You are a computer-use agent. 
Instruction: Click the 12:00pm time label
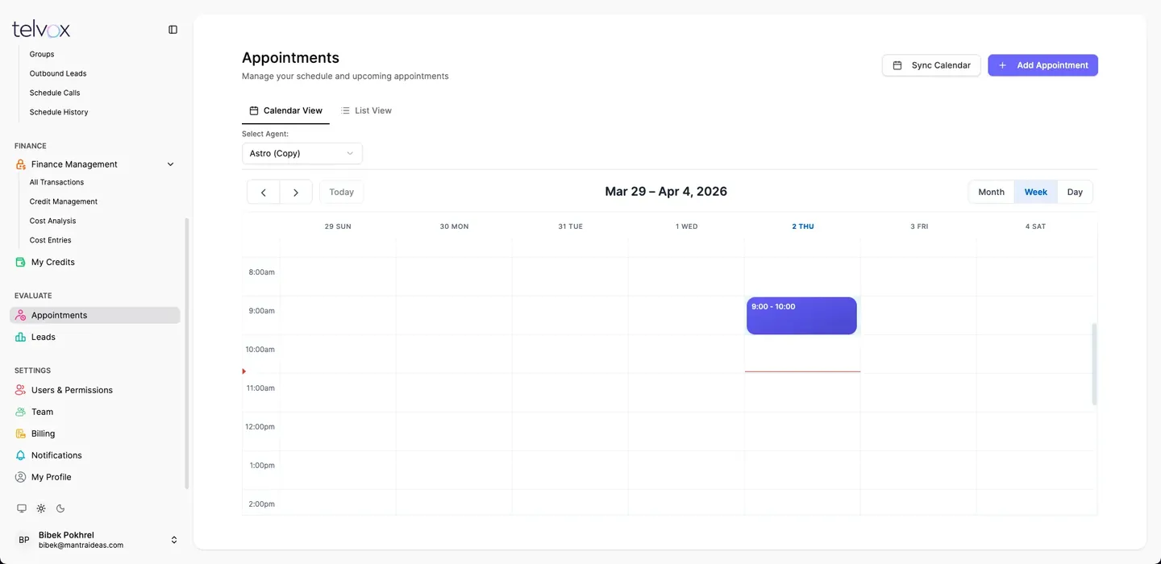pos(260,427)
